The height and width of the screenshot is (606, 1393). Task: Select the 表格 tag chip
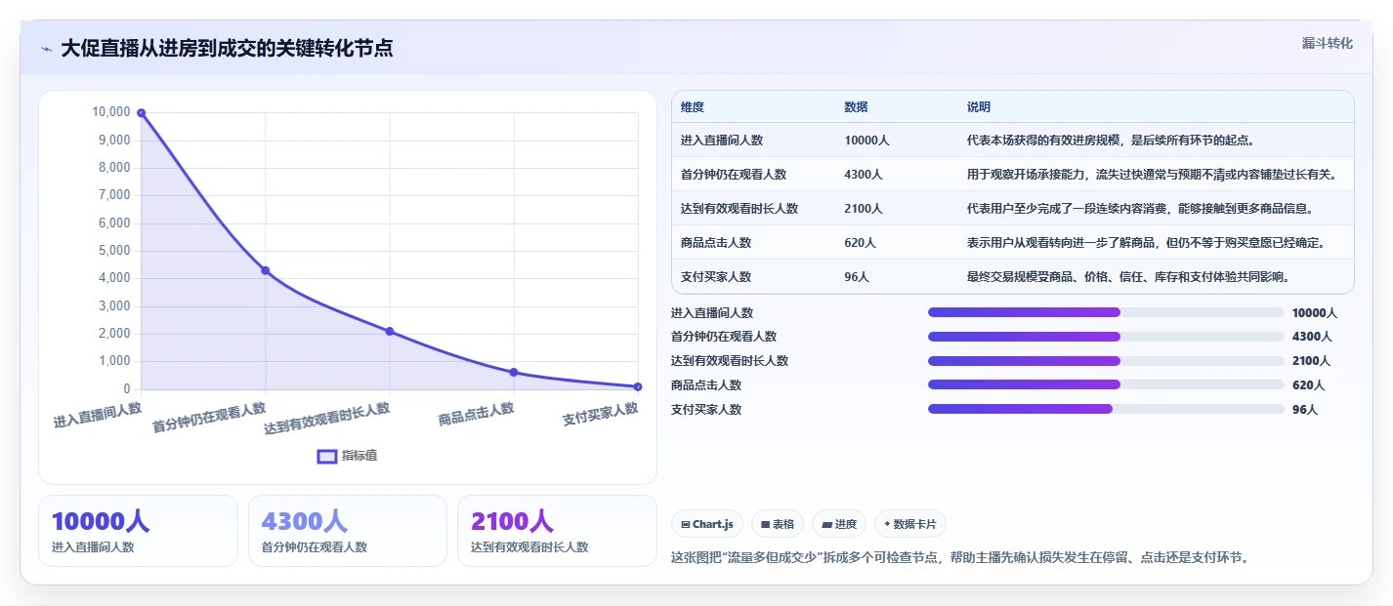click(x=778, y=524)
